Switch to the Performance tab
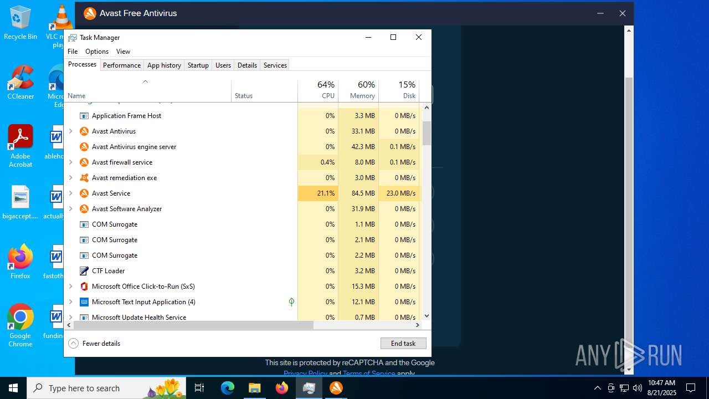 [122, 65]
